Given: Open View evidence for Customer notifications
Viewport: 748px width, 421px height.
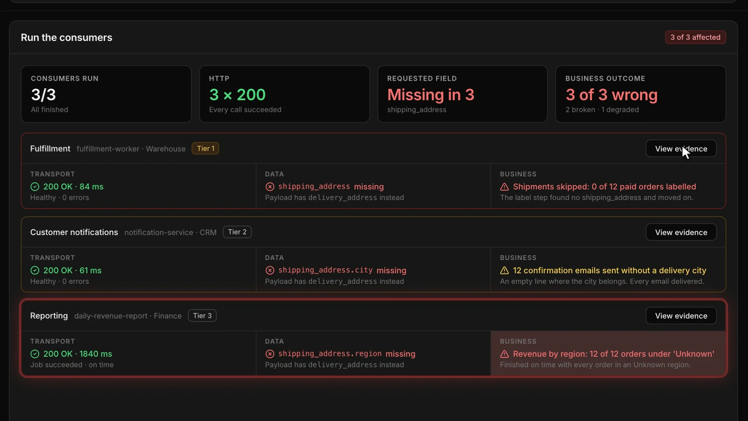Looking at the screenshot, I should [681, 232].
